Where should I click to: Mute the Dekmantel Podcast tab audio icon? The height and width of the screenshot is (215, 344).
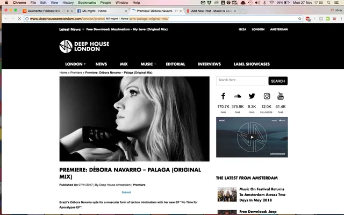pos(68,11)
